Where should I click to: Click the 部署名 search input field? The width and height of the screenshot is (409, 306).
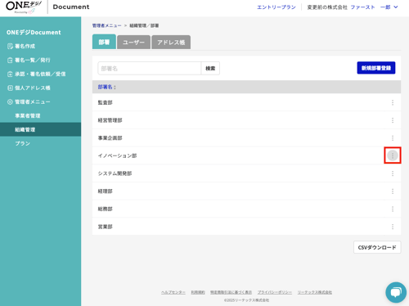coord(150,69)
